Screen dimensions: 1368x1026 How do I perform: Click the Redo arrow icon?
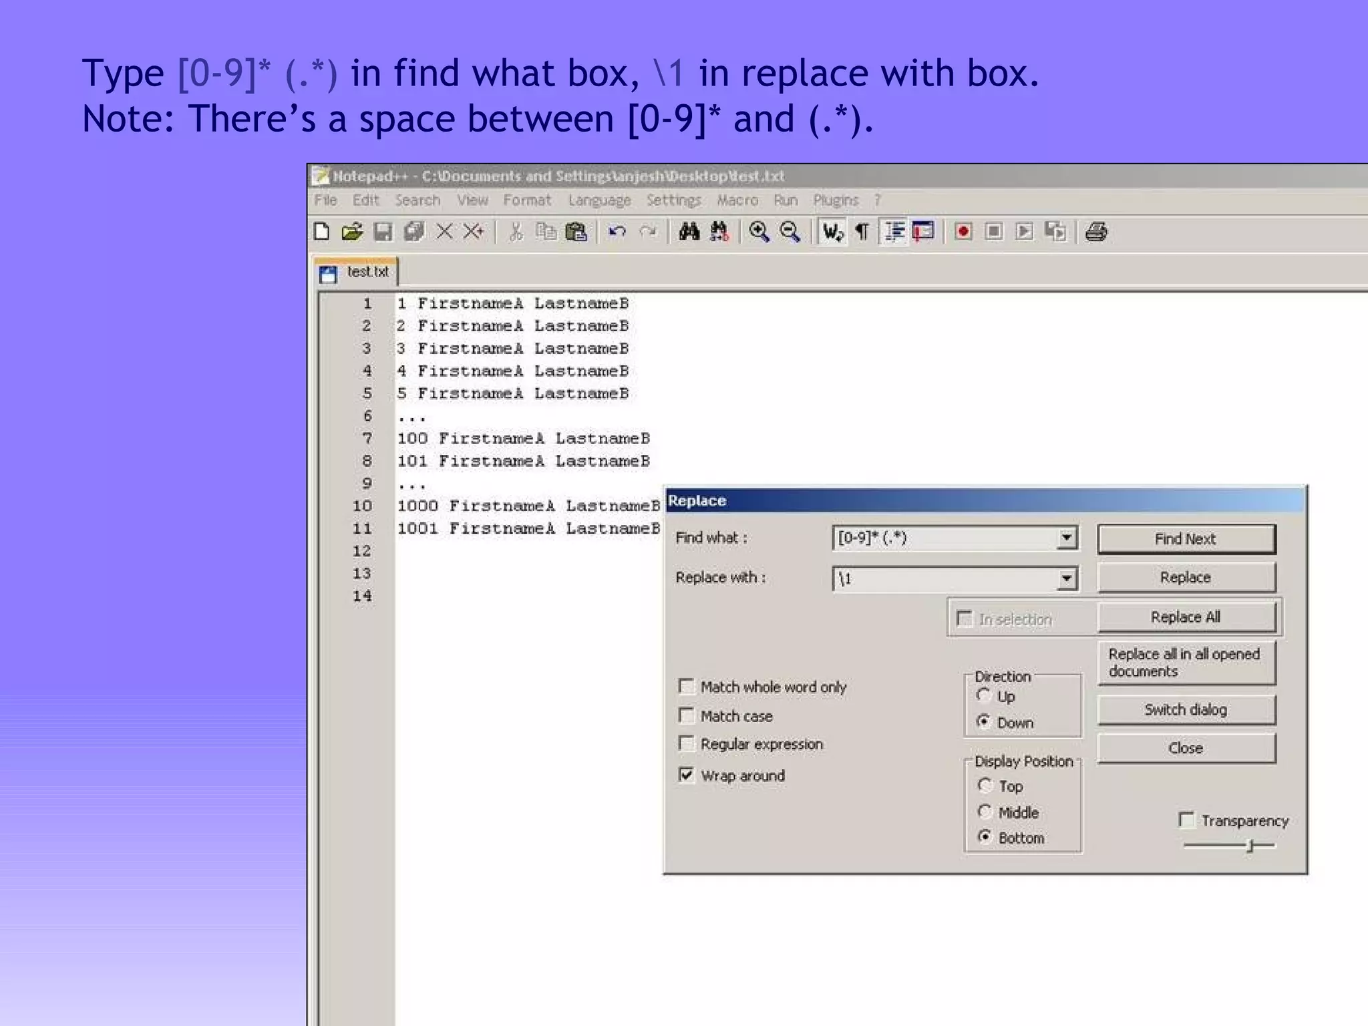point(647,232)
